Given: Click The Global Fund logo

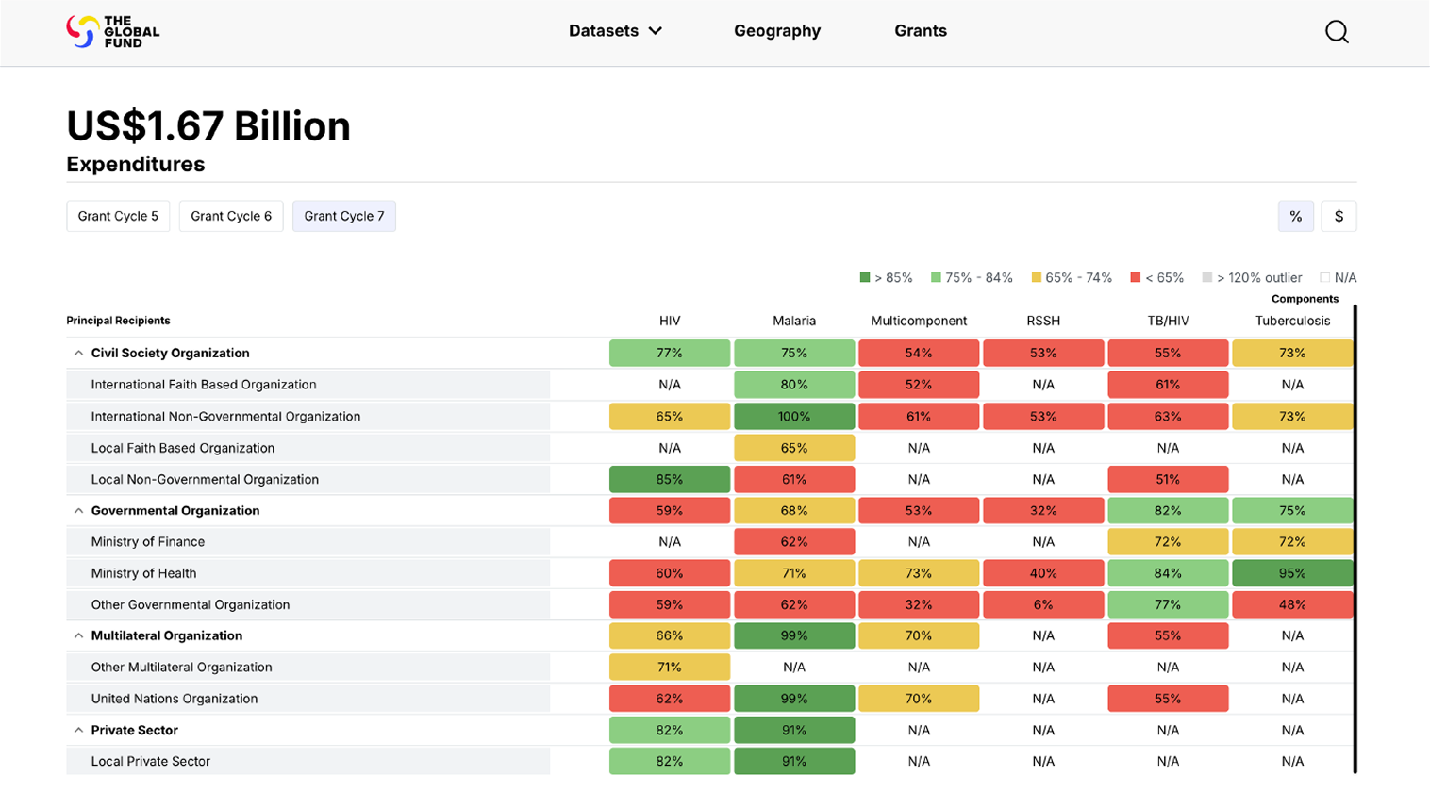Looking at the screenshot, I should pyautogui.click(x=112, y=31).
